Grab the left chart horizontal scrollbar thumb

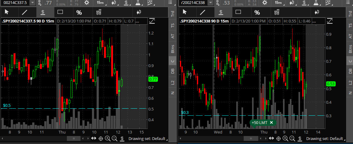pos(73,139)
